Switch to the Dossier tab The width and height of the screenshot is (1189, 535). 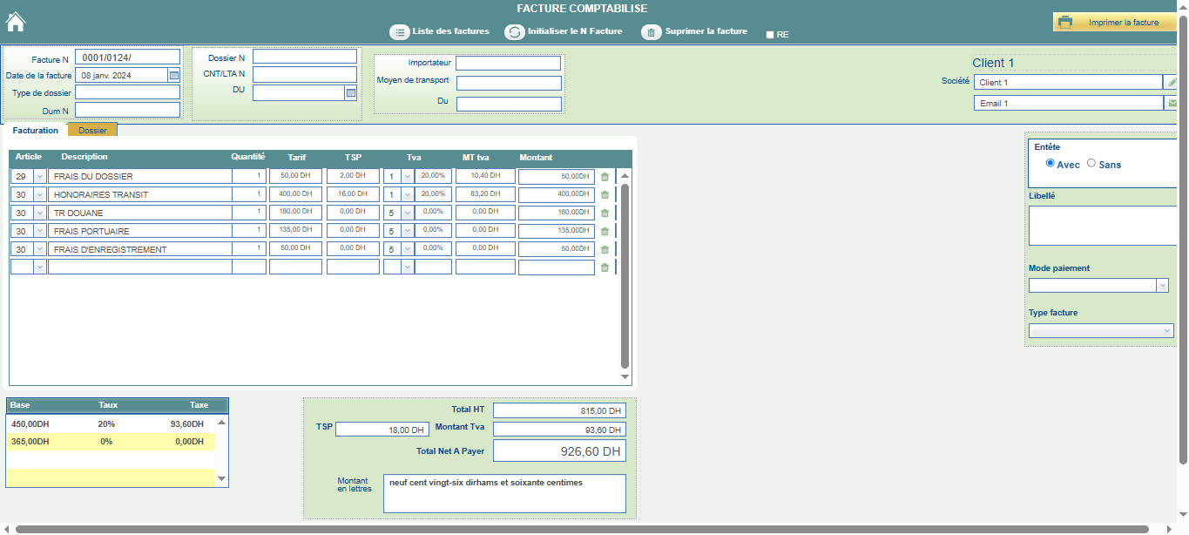[x=92, y=131]
